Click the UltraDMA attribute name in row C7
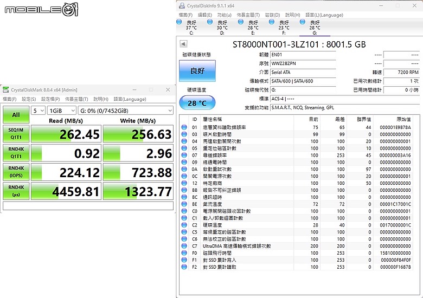Viewport: 423px width, 298px height. 236,246
